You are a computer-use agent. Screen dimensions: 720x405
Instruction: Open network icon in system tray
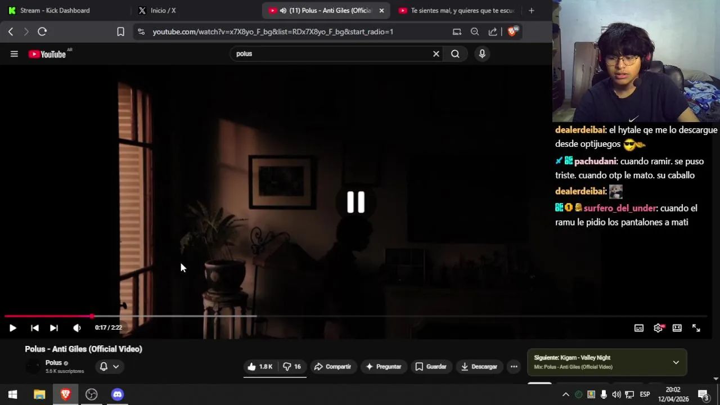click(x=629, y=394)
